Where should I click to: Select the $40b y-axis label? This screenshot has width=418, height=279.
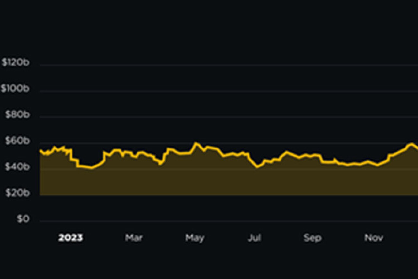click(17, 167)
